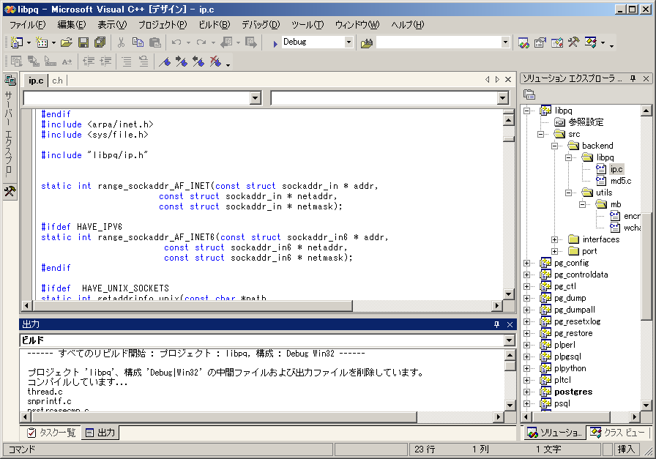Click the Save All toolbar icon
This screenshot has width=656, height=459.
pyautogui.click(x=100, y=42)
